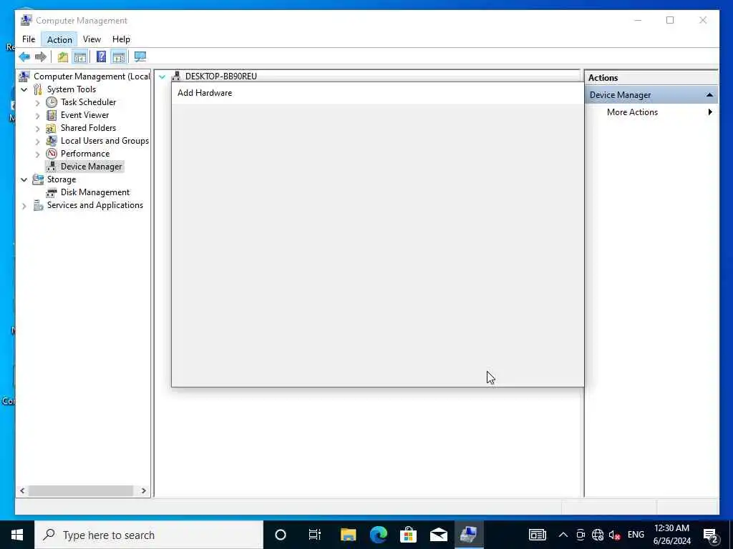The image size is (733, 549).
Task: Toggle the Show/Hide Console Tree toolbar icon
Action: [80, 57]
